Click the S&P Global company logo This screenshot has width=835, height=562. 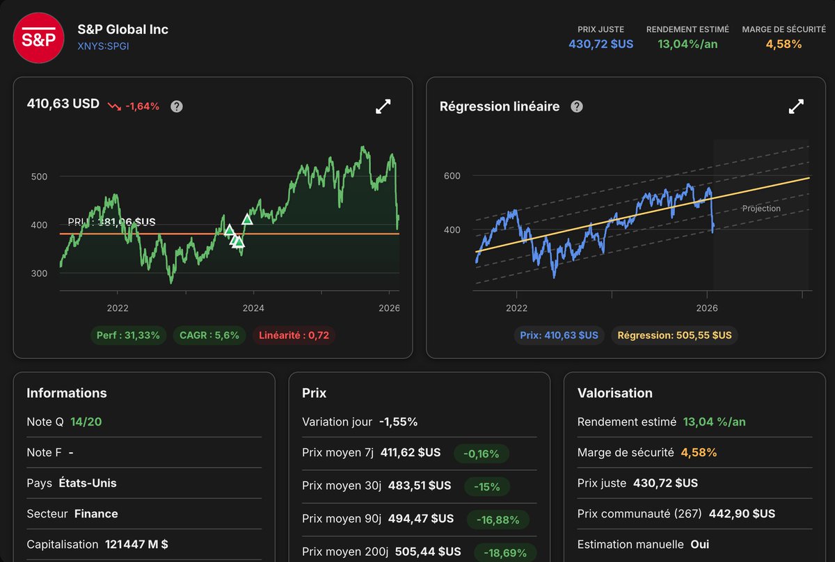[38, 38]
